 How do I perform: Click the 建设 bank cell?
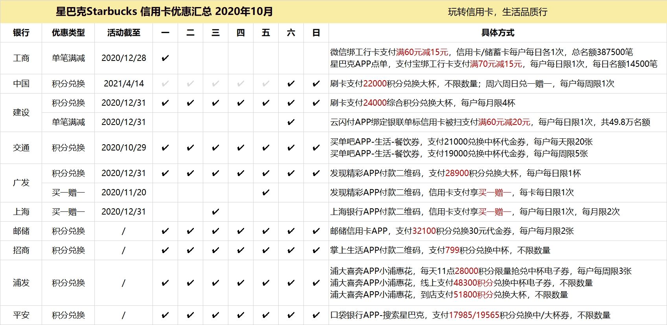21,112
